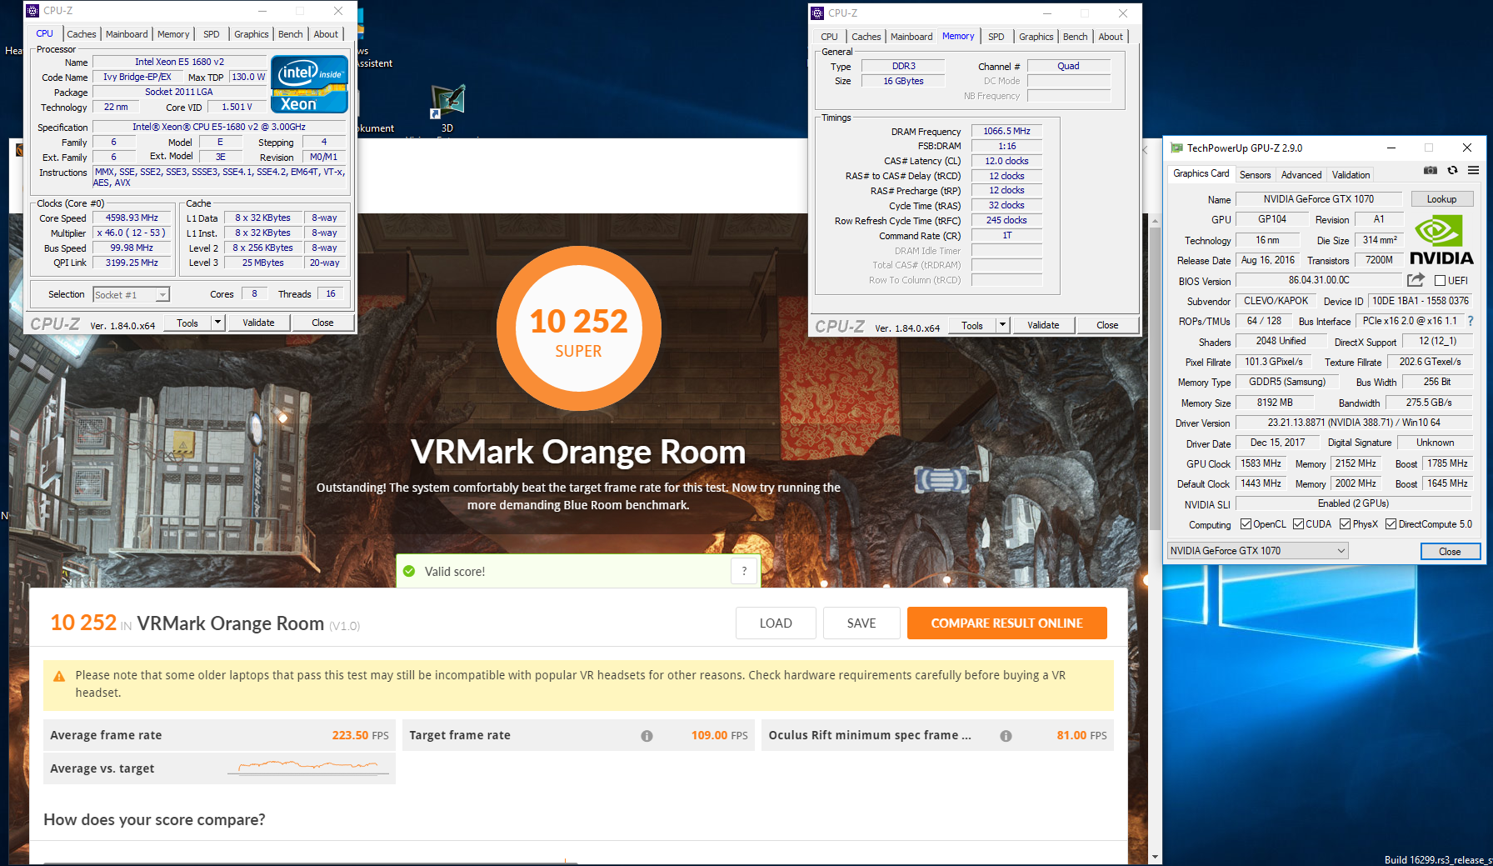The width and height of the screenshot is (1493, 866).
Task: Click the VRMark vertical scrollbar
Action: click(1155, 378)
